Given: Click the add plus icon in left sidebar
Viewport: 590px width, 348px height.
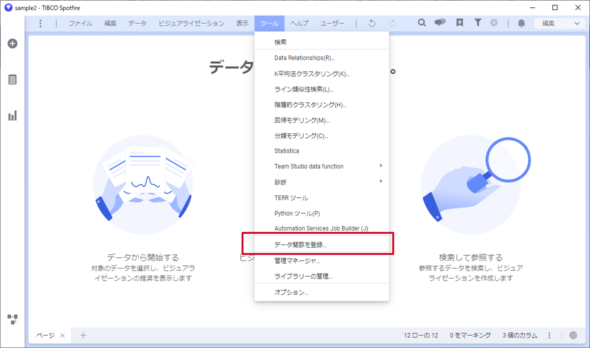Looking at the screenshot, I should coord(12,43).
